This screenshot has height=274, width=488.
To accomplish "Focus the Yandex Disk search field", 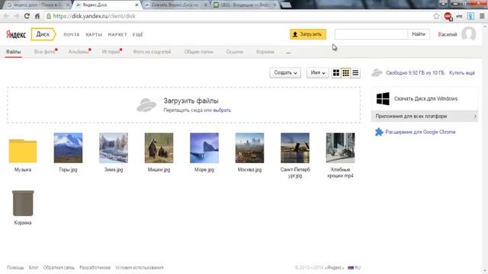I will click(371, 34).
